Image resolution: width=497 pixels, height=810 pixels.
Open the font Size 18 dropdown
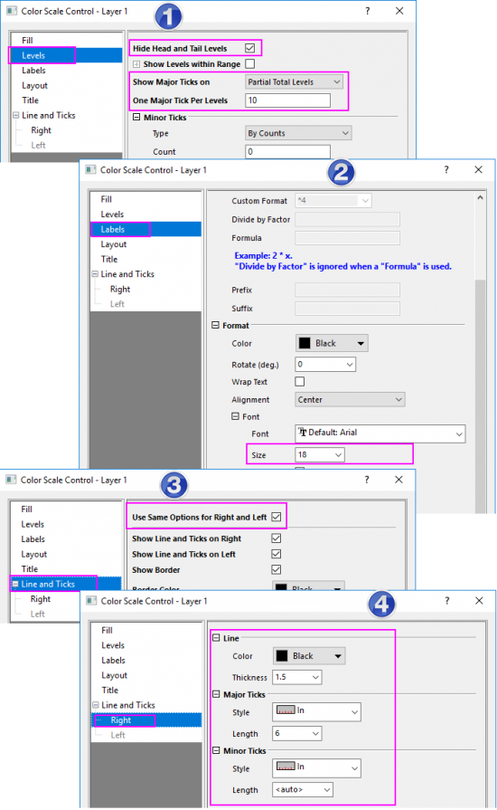coord(320,454)
